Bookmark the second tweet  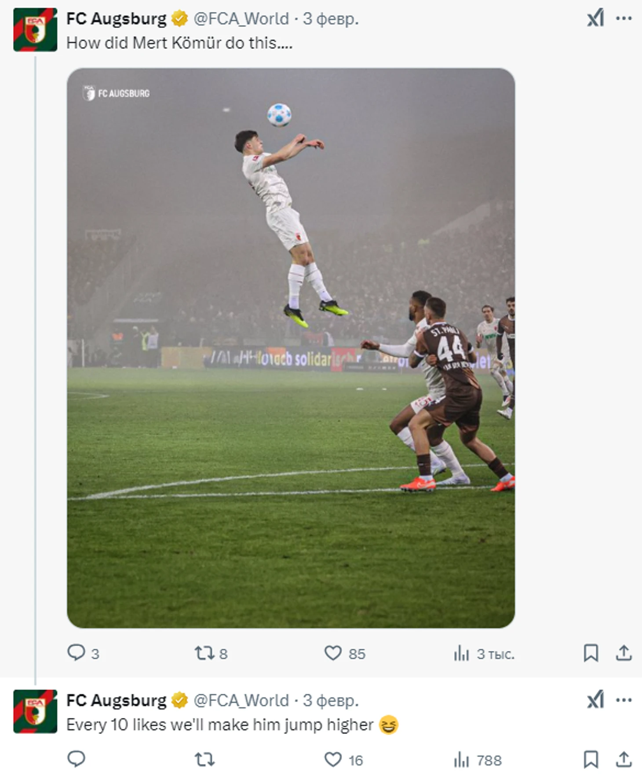pyautogui.click(x=591, y=759)
